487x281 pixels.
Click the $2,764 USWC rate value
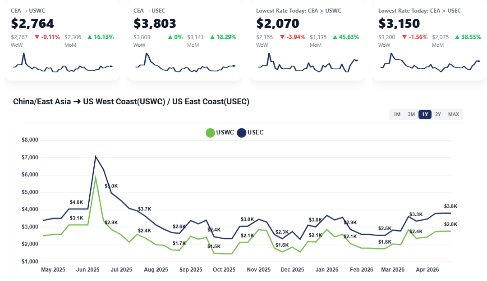coord(32,23)
